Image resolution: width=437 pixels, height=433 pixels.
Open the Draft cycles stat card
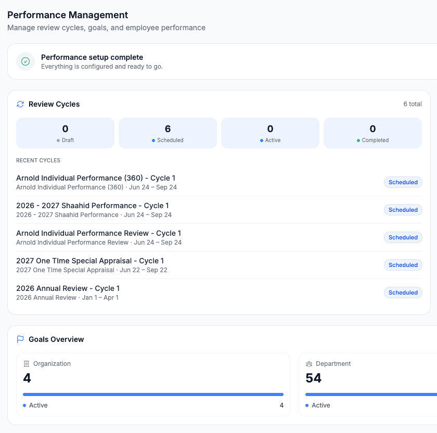[65, 133]
